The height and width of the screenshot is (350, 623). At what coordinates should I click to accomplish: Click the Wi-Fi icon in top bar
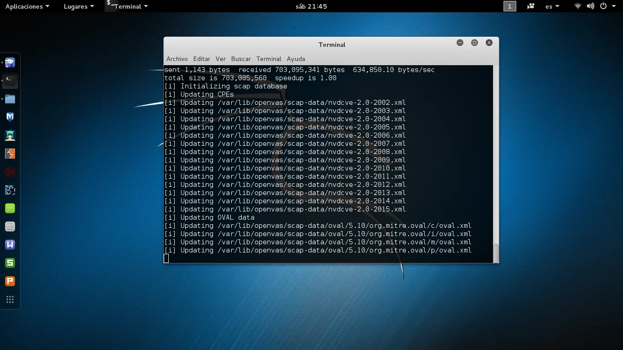click(x=578, y=6)
